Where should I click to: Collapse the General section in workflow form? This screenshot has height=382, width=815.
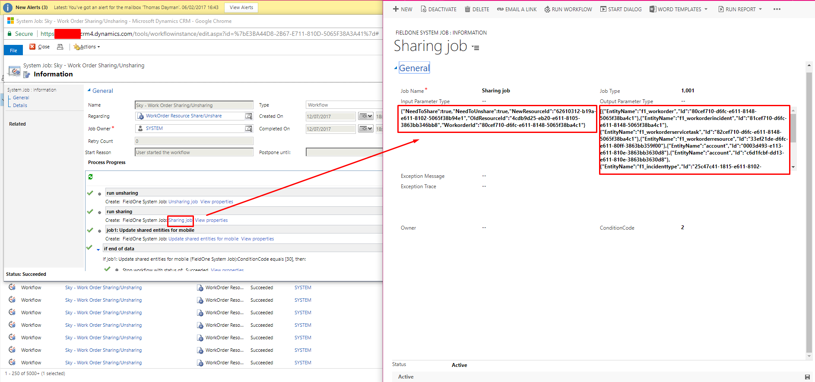[89, 90]
